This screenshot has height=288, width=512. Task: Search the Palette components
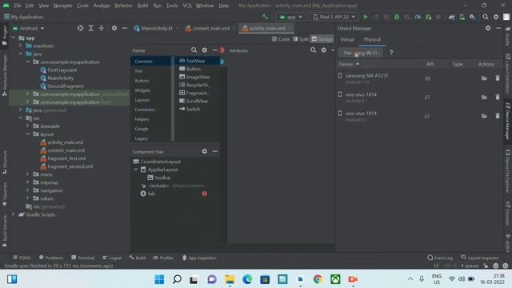194,50
